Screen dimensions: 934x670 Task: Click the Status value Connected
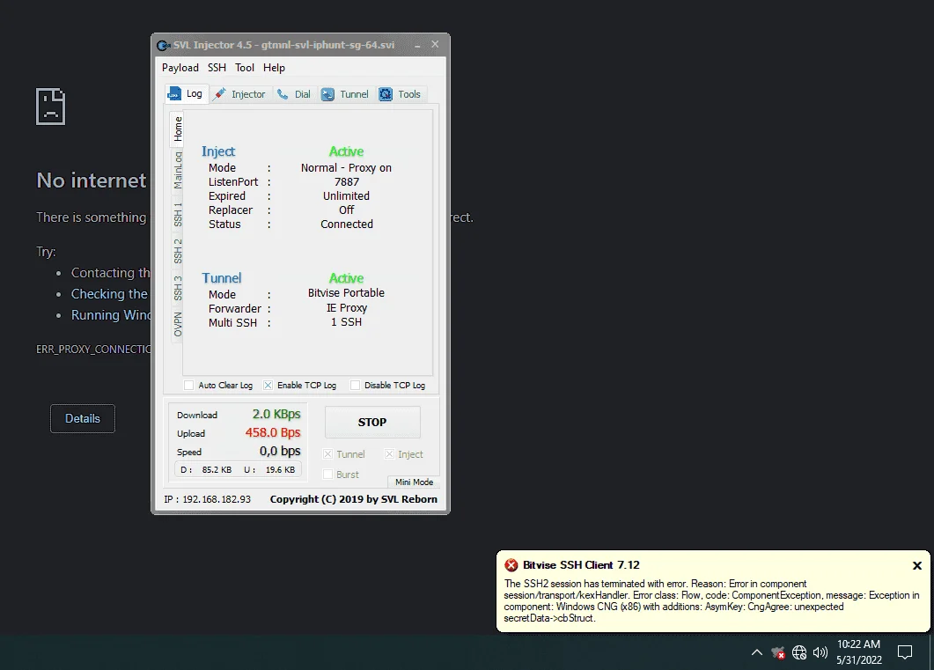click(x=347, y=225)
